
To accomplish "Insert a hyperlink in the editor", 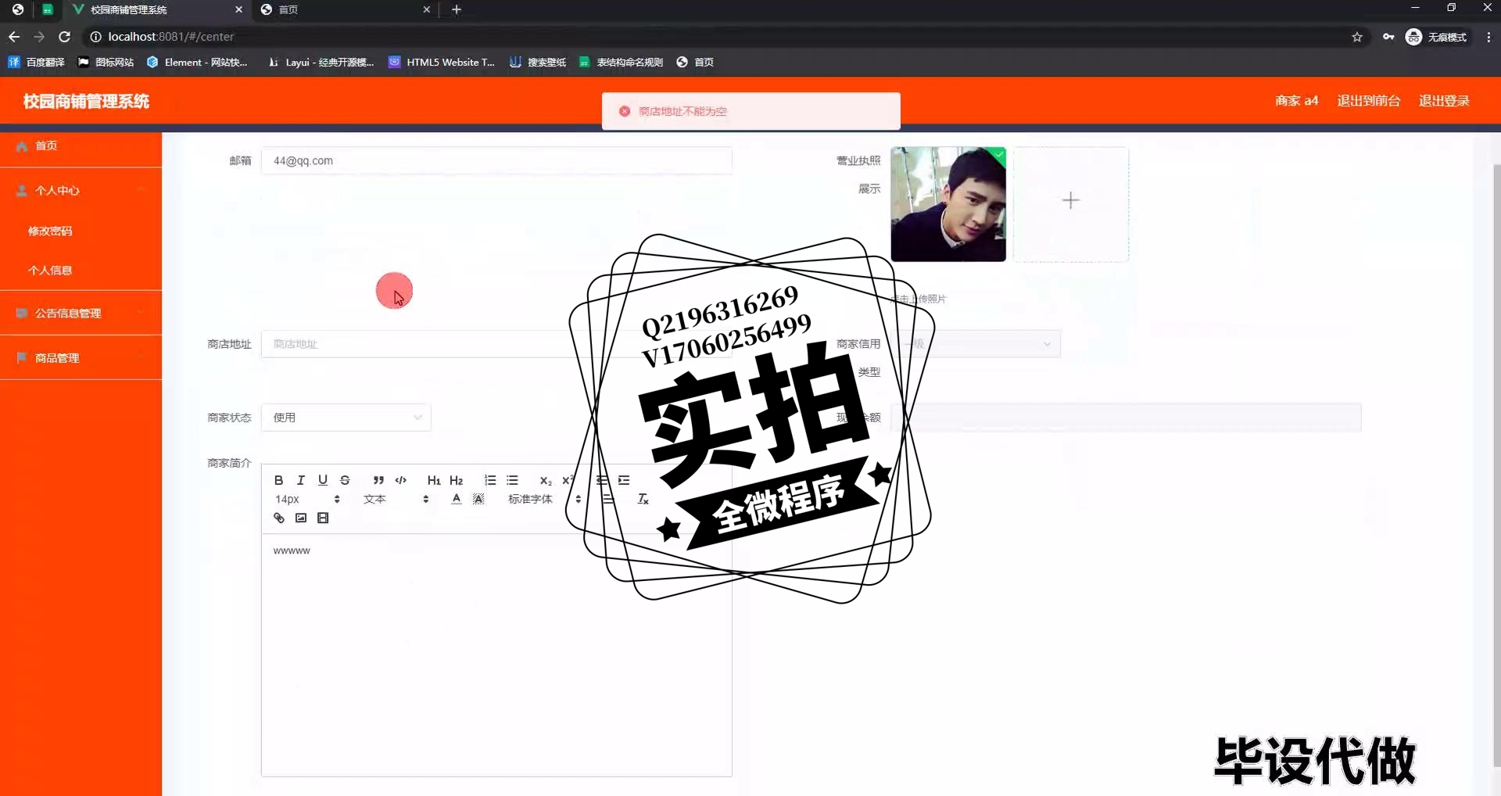I will 278,518.
